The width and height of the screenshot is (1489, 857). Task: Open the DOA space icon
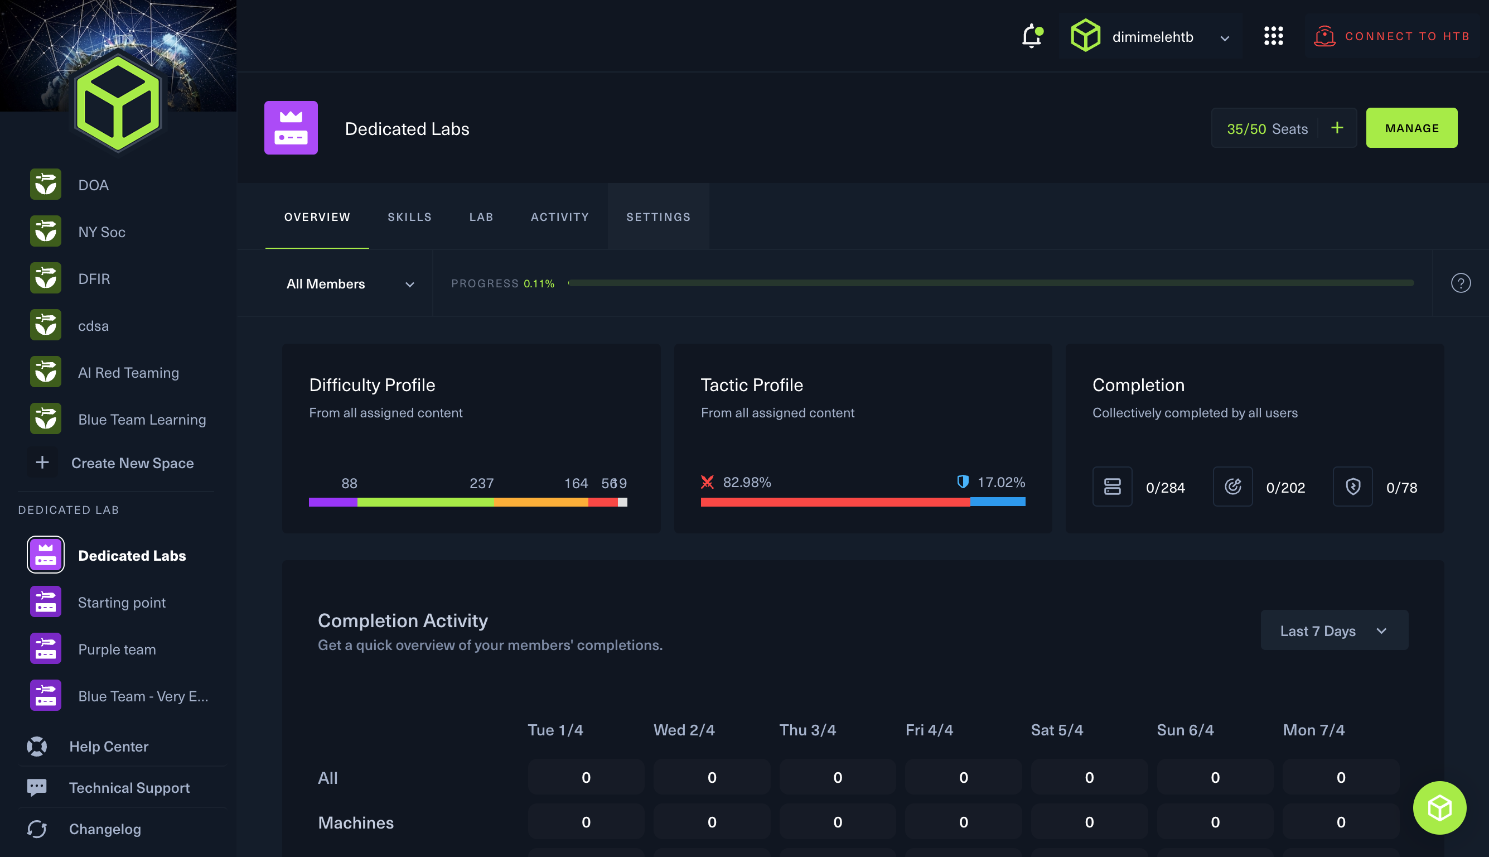45,185
